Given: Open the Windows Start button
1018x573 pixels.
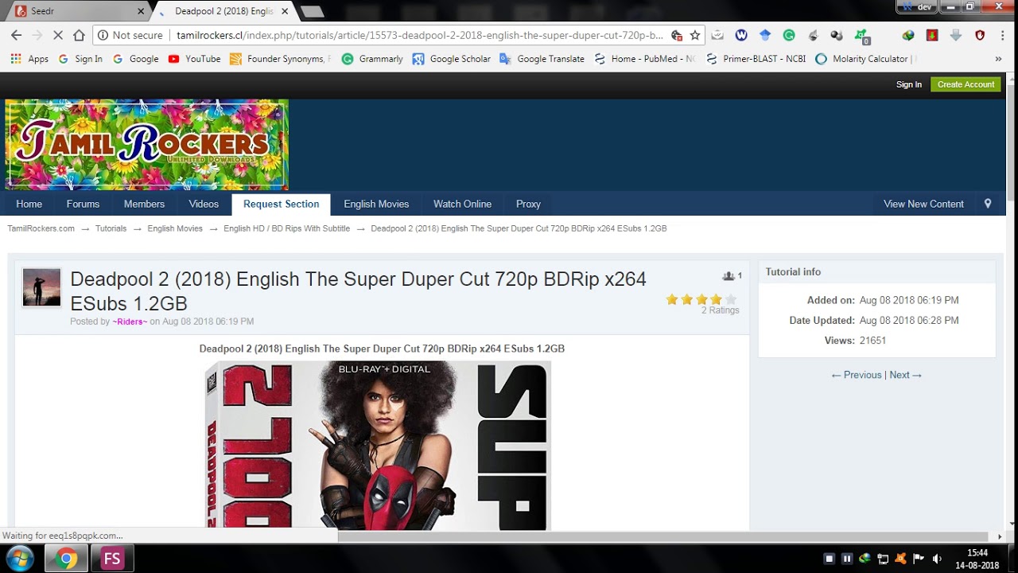Looking at the screenshot, I should click(x=19, y=559).
